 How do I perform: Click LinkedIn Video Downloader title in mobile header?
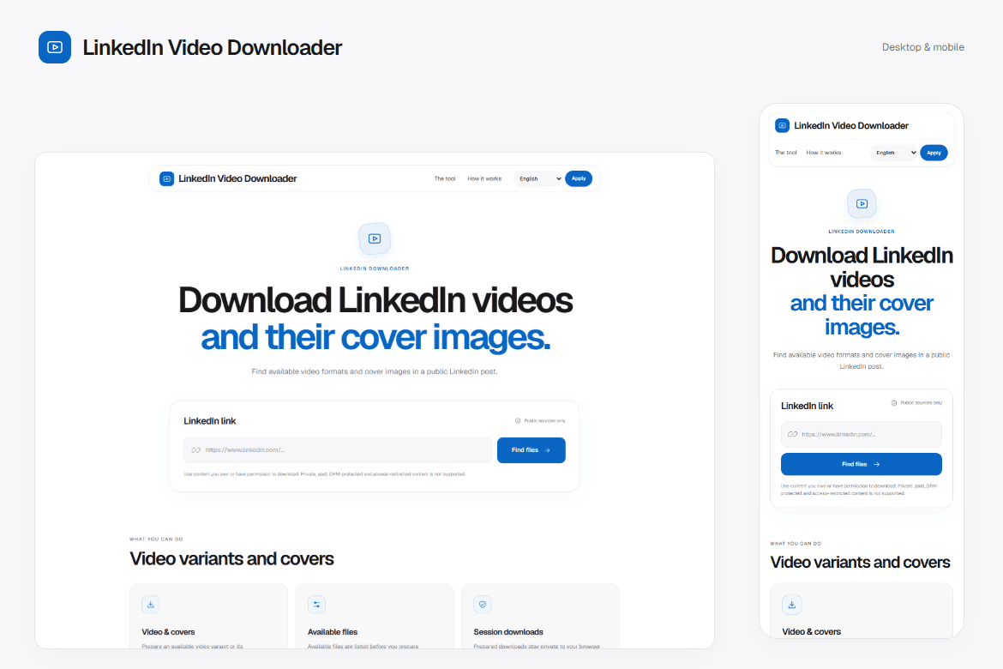(850, 125)
